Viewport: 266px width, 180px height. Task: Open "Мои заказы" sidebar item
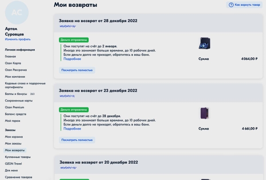click(x=13, y=144)
